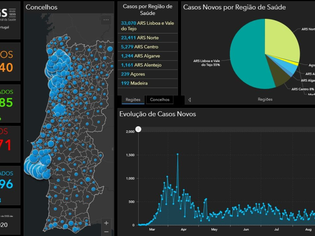The image size is (315, 236).
Task: Select ARS Norte in the region list
Action: tap(148, 38)
